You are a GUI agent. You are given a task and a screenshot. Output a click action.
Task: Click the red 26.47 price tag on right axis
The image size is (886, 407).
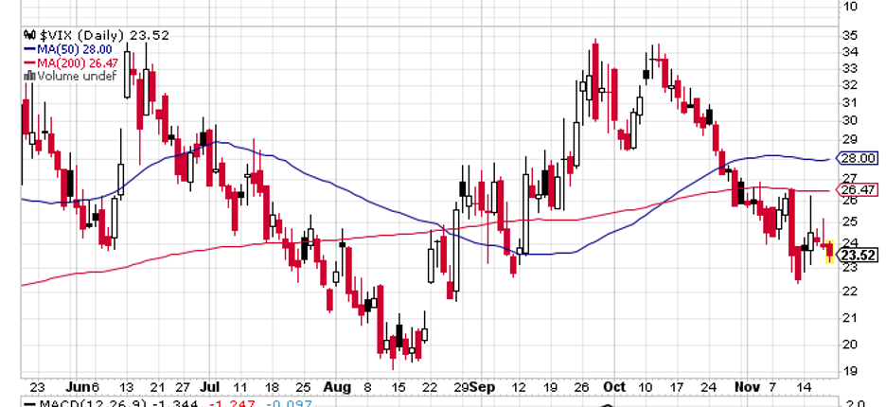(858, 190)
